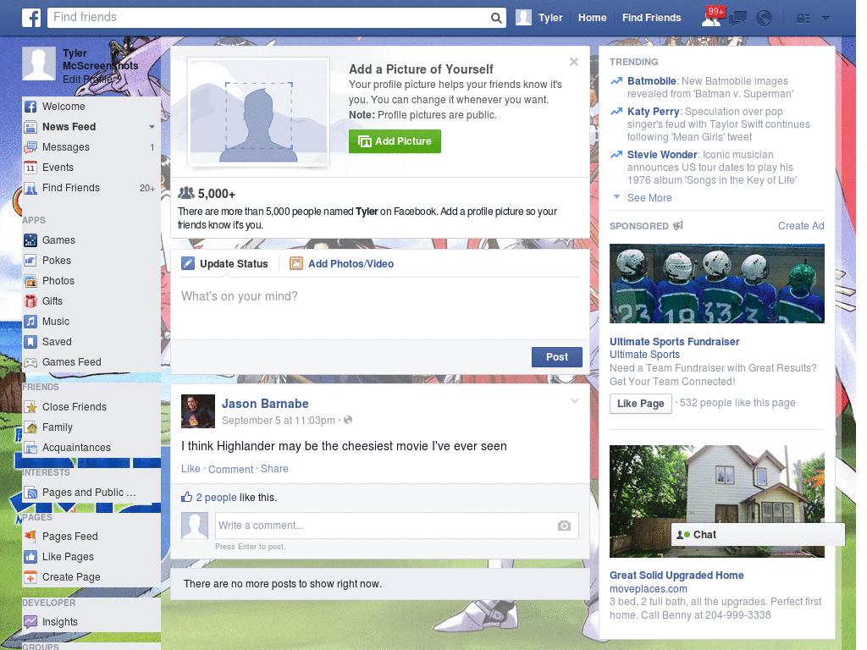Open Insights chart icon

30,622
